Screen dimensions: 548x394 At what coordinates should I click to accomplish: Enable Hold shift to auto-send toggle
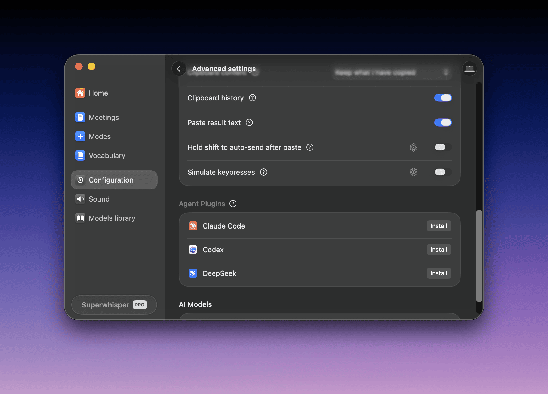[443, 147]
